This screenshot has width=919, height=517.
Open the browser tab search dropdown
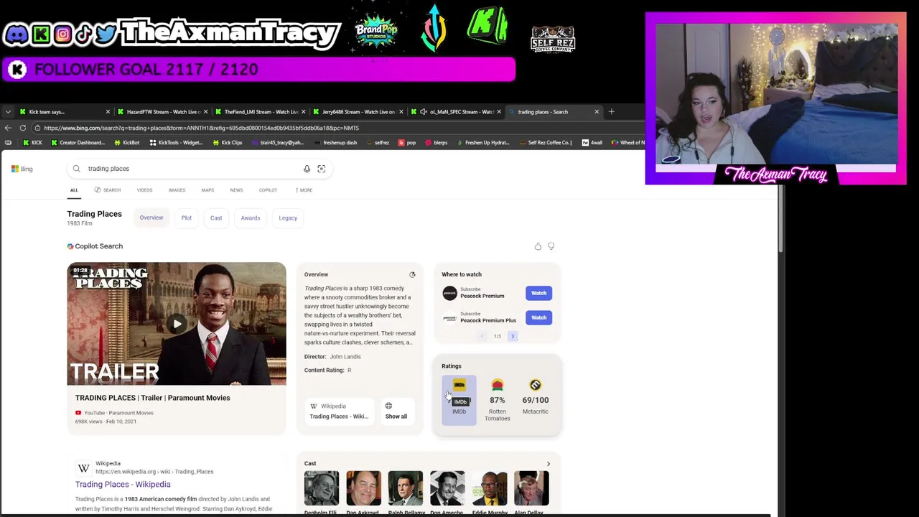tap(8, 111)
